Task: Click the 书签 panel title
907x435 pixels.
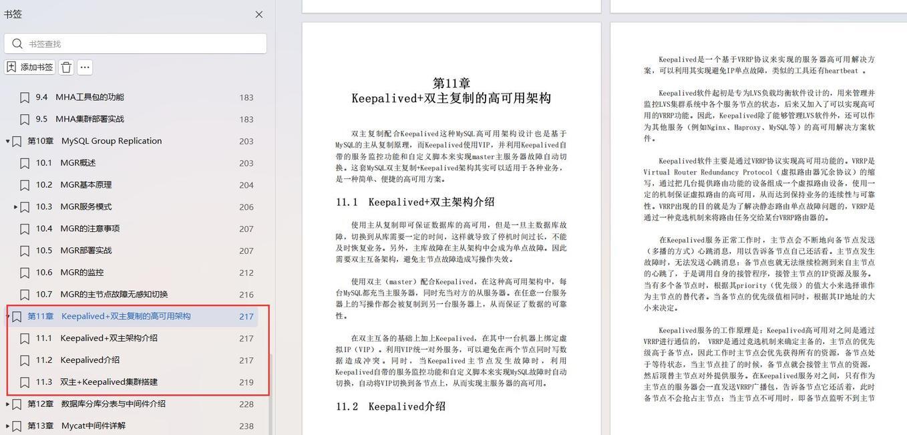Action: point(13,15)
